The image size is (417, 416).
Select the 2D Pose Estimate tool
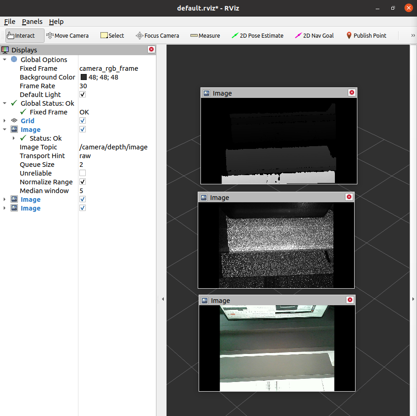[257, 35]
